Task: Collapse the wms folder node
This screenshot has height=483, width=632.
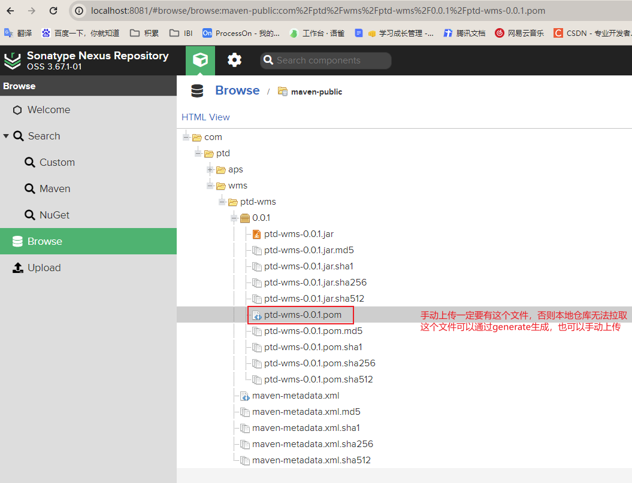Action: point(210,186)
